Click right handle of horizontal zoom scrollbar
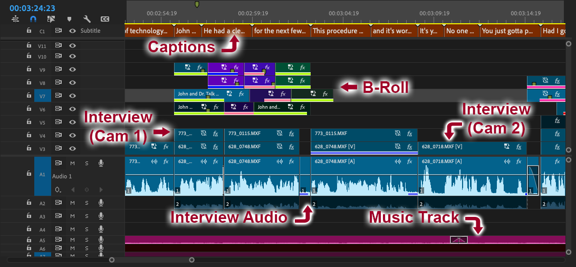 click(192, 260)
